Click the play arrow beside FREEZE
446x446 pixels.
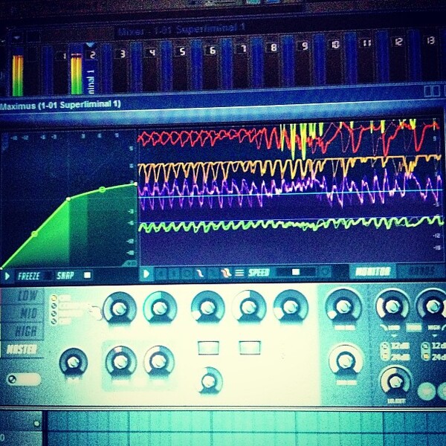pyautogui.click(x=7, y=276)
